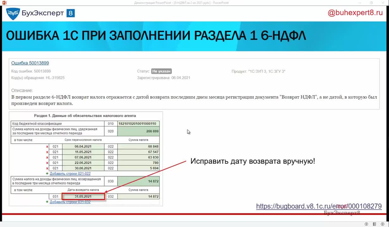Click the BuhExpert8 owl logo
389x227 pixels.
click(x=13, y=13)
